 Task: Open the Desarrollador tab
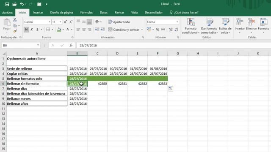154,12
